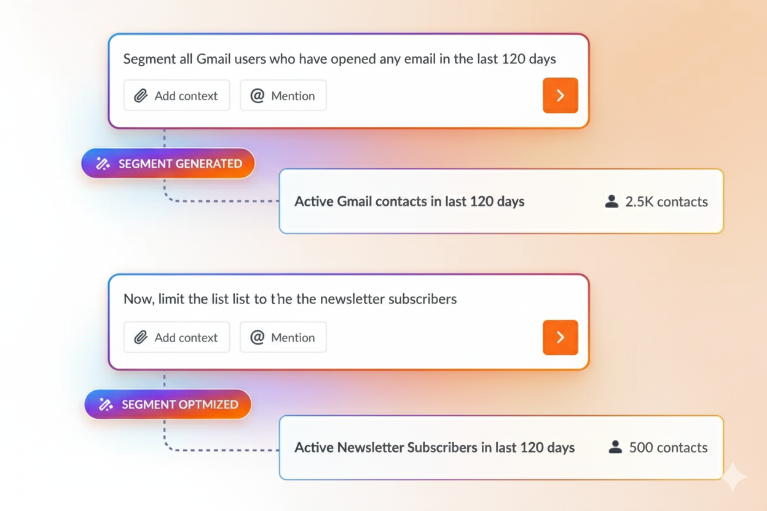This screenshot has height=511, width=767.
Task: Open the Mention picker in the second prompt
Action: pyautogui.click(x=283, y=337)
